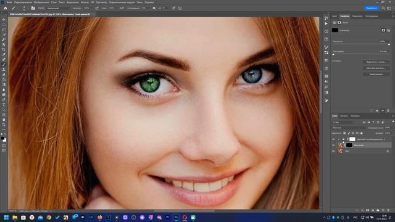Switch to the Каналы tab
Screen dimensions: 395x222
(344, 116)
